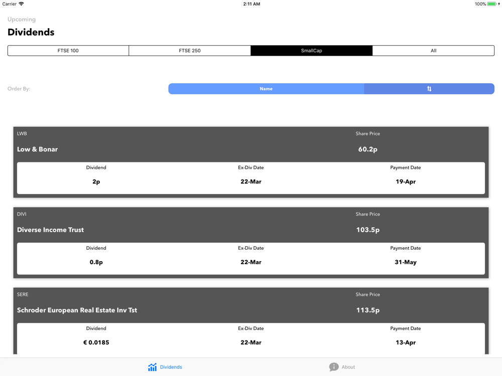Tap the LWB ticker symbol
502x376 pixels.
pyautogui.click(x=22, y=134)
